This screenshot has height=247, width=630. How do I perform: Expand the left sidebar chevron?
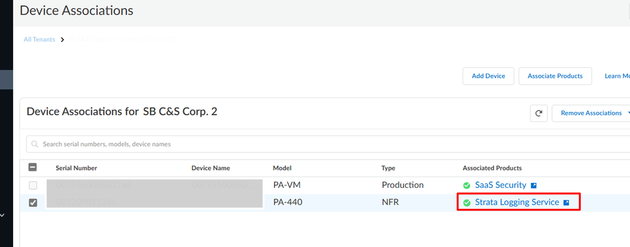(3, 216)
